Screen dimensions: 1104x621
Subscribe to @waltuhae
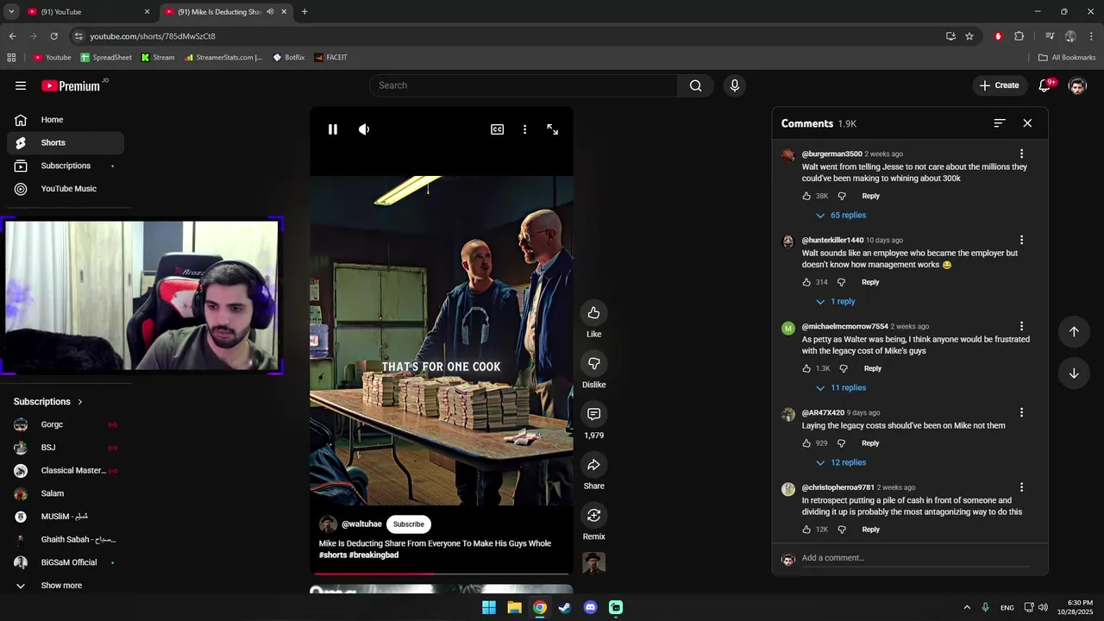click(x=409, y=524)
